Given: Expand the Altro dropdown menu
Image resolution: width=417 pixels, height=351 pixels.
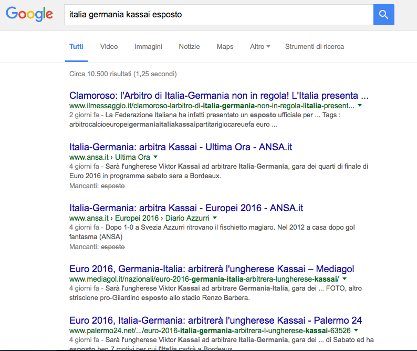Looking at the screenshot, I should pos(260,47).
